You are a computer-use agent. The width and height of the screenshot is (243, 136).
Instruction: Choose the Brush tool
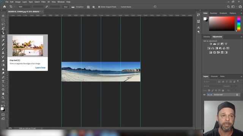coord(3,49)
